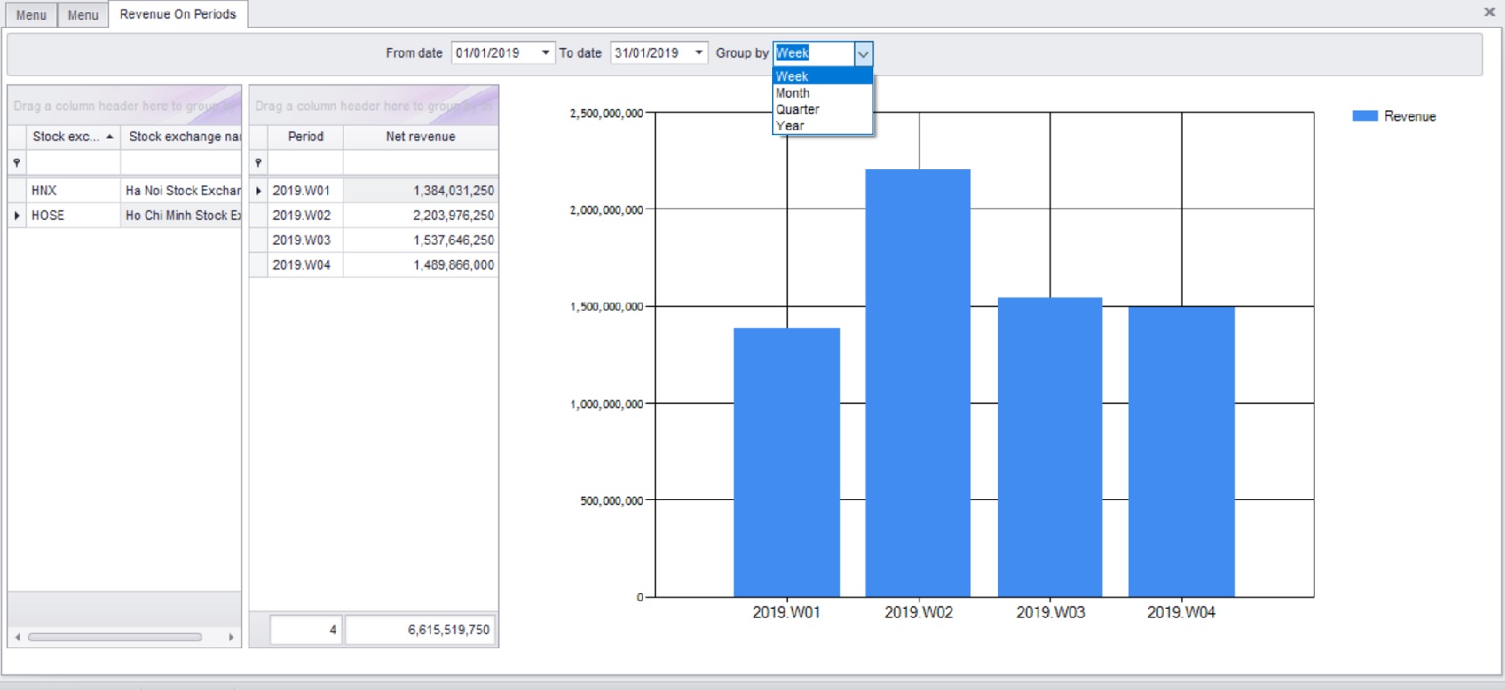Viewport: 1505px width, 690px height.
Task: Click total revenue summary 6,615,519,750
Action: point(421,630)
